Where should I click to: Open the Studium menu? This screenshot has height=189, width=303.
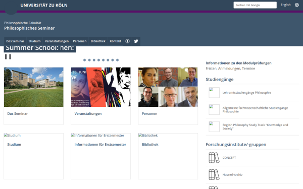pos(34,41)
